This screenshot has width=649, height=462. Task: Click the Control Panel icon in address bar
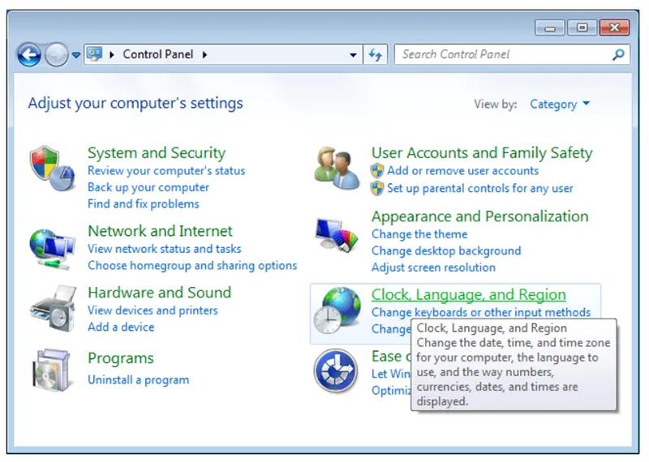tap(95, 54)
